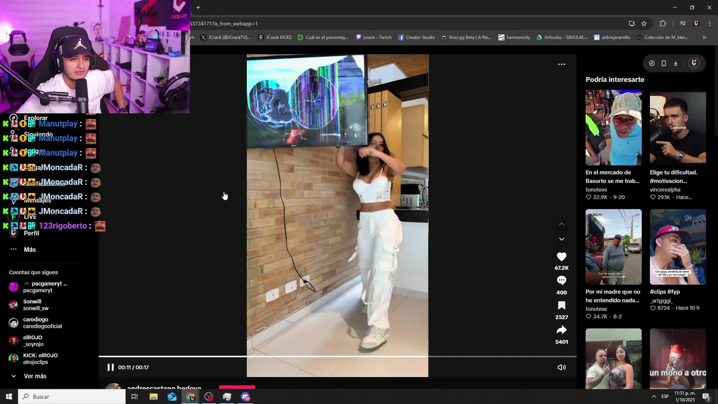Show more bookmarks with the double chevron
The image size is (718, 404).
click(x=705, y=38)
